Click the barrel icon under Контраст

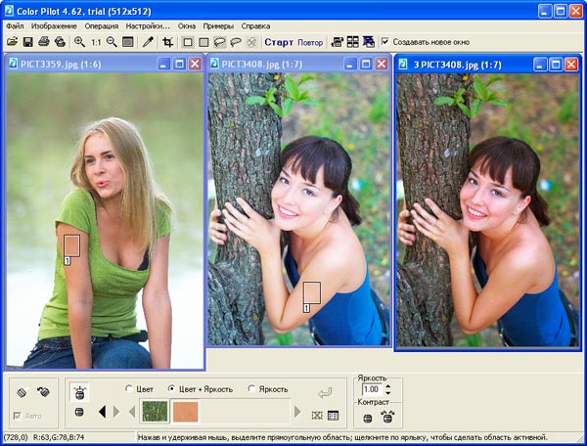click(x=368, y=418)
